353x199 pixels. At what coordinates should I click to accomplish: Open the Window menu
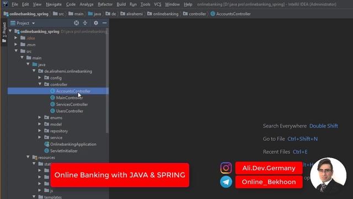[172, 4]
